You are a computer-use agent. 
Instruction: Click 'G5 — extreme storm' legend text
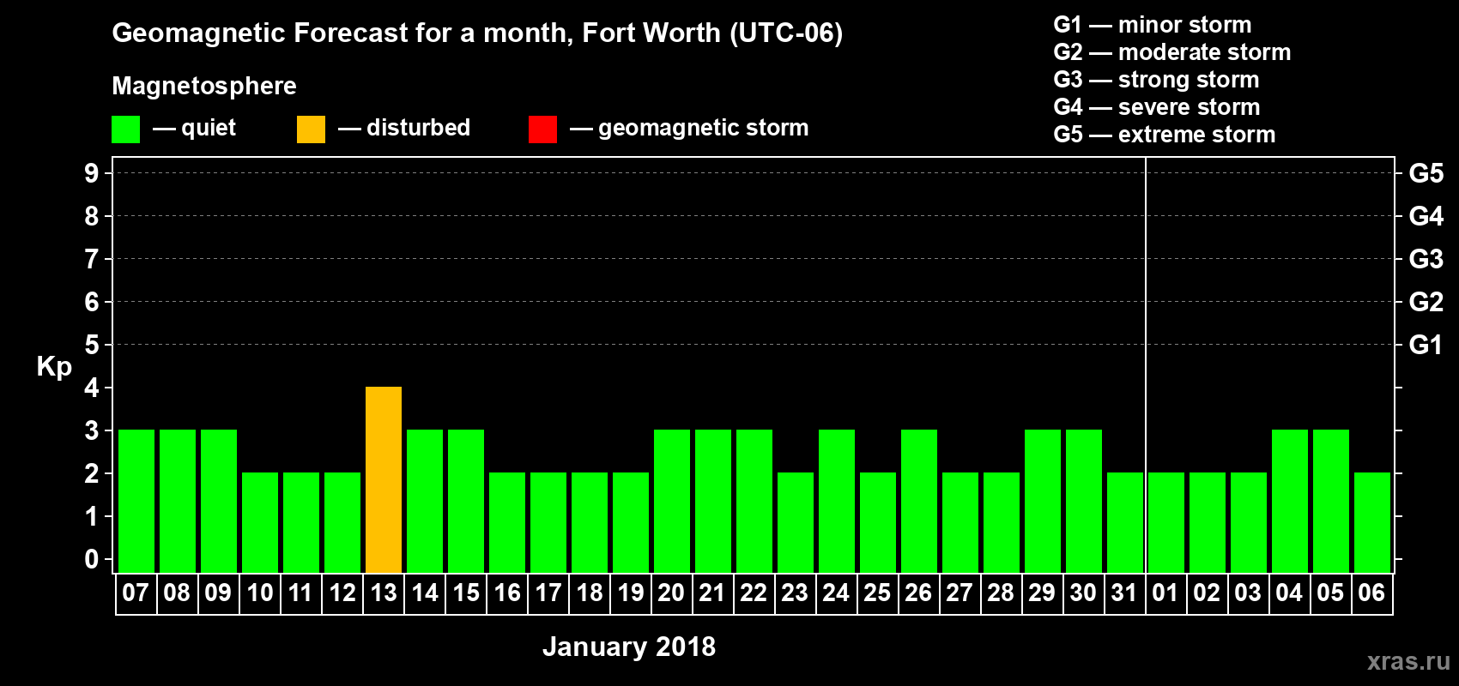(x=1165, y=135)
